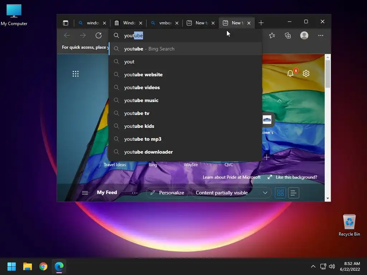Expand background with the diagonal arrow icon
367x275 pixels.
point(270,177)
